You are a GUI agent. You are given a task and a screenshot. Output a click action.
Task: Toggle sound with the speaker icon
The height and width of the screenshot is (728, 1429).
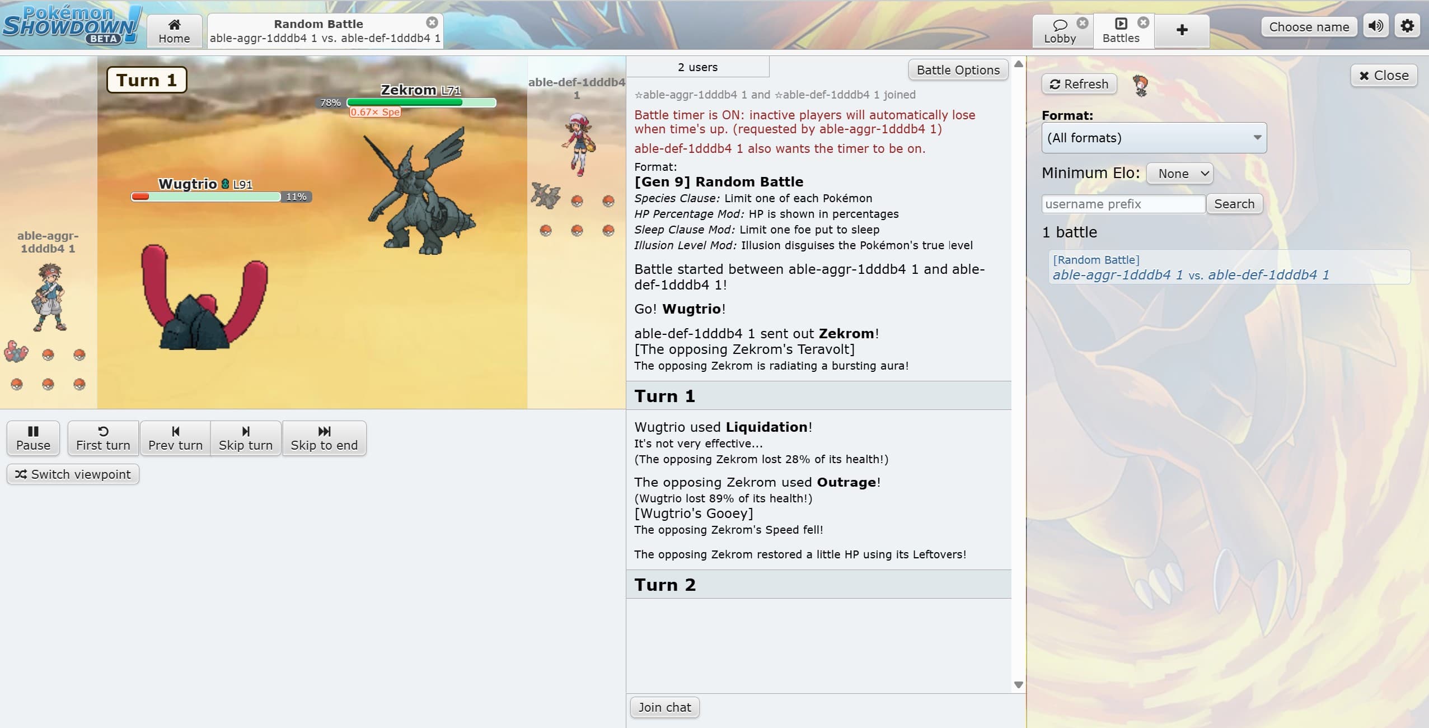1376,26
